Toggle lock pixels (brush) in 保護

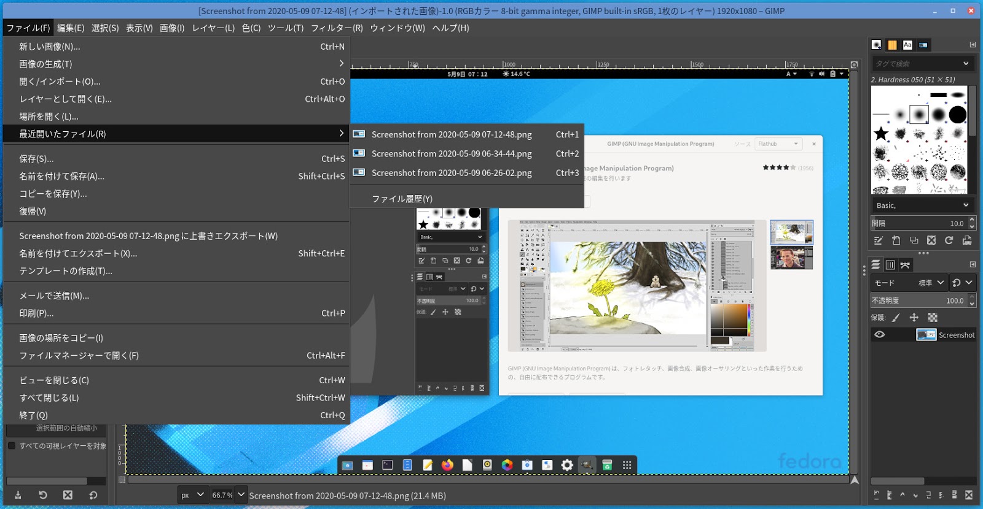tap(896, 318)
